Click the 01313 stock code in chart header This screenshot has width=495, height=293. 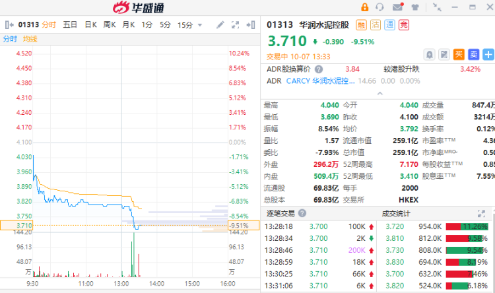(x=28, y=24)
